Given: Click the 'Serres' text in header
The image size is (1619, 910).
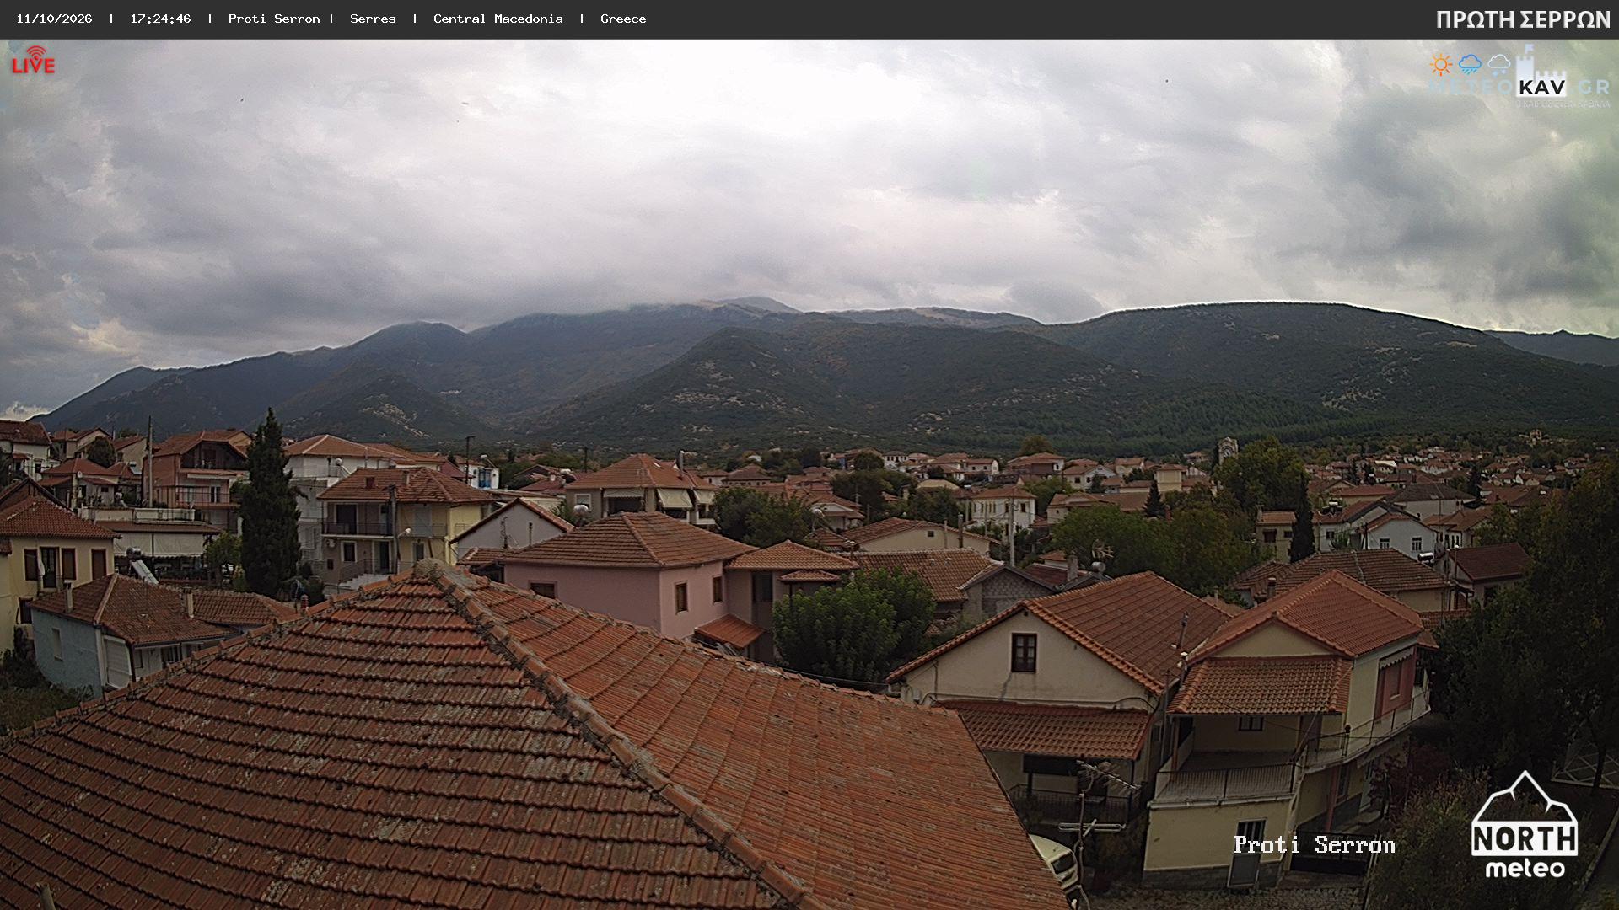Looking at the screenshot, I should [373, 19].
